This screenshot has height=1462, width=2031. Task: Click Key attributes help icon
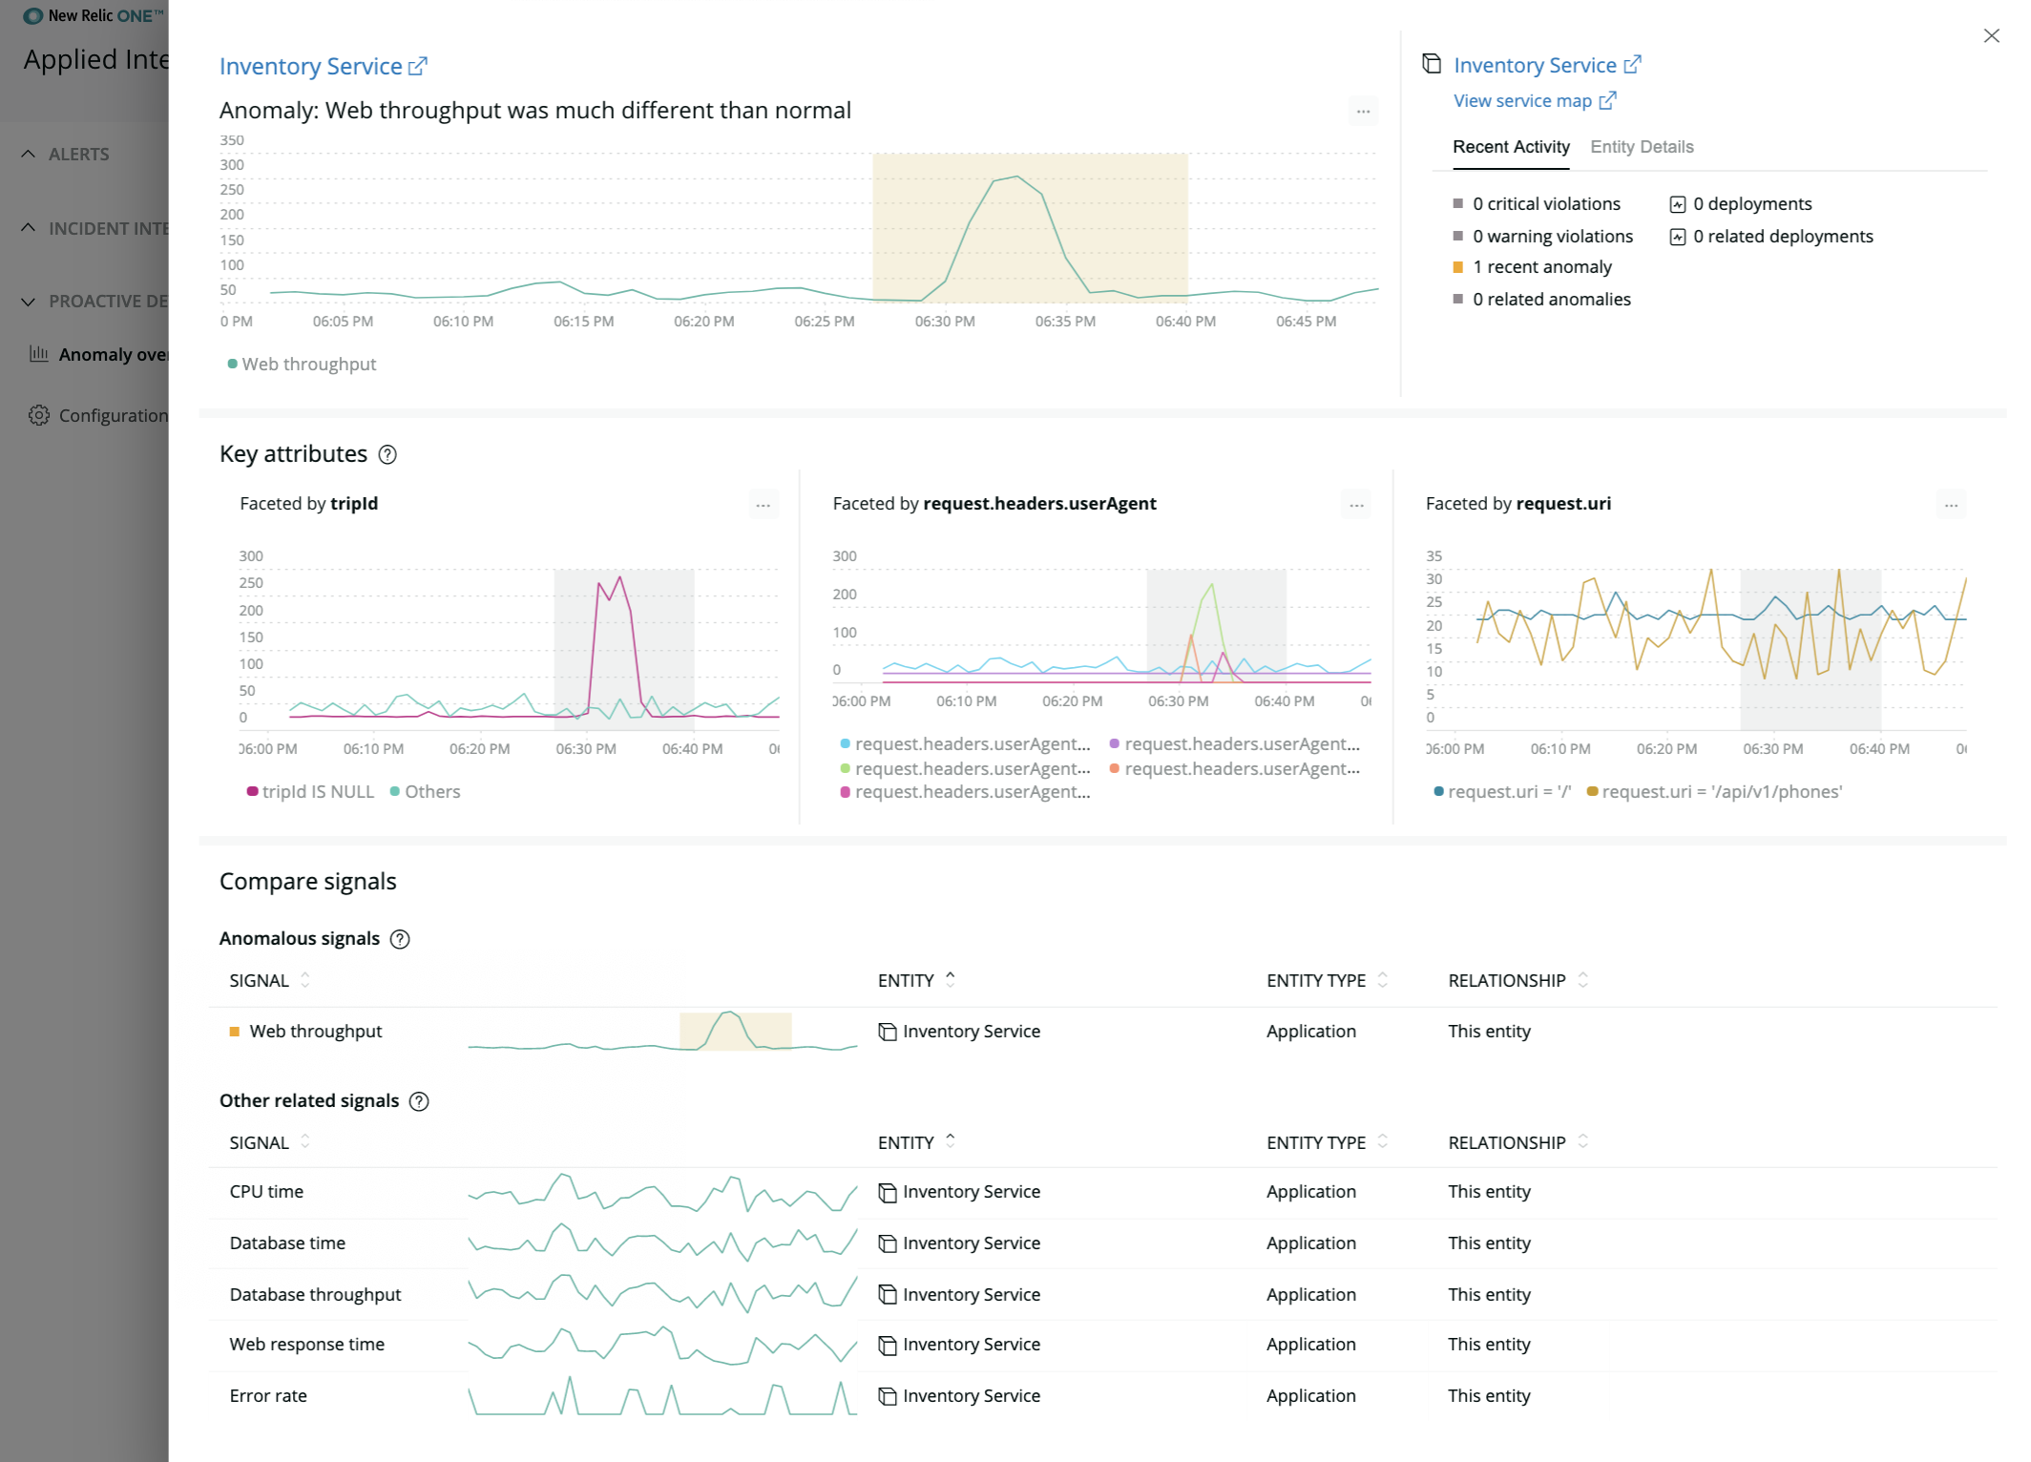point(387,454)
